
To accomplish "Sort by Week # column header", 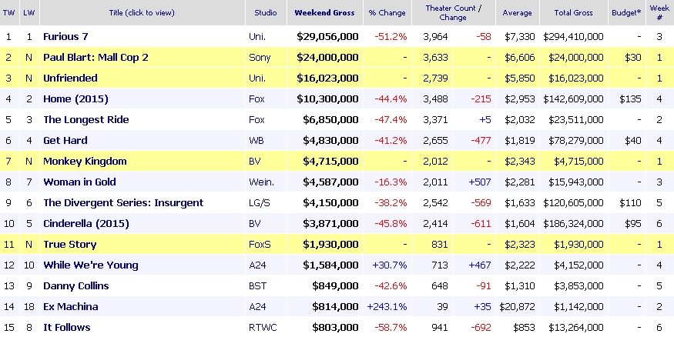I will (659, 13).
